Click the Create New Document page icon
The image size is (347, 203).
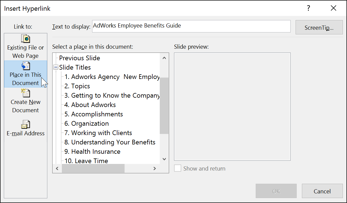click(25, 93)
